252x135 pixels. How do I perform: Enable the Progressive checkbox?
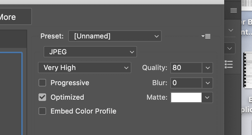pos(42,83)
